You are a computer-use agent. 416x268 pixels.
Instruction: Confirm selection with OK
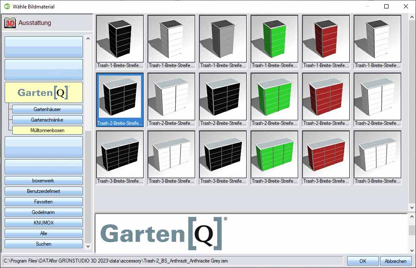[x=363, y=261]
